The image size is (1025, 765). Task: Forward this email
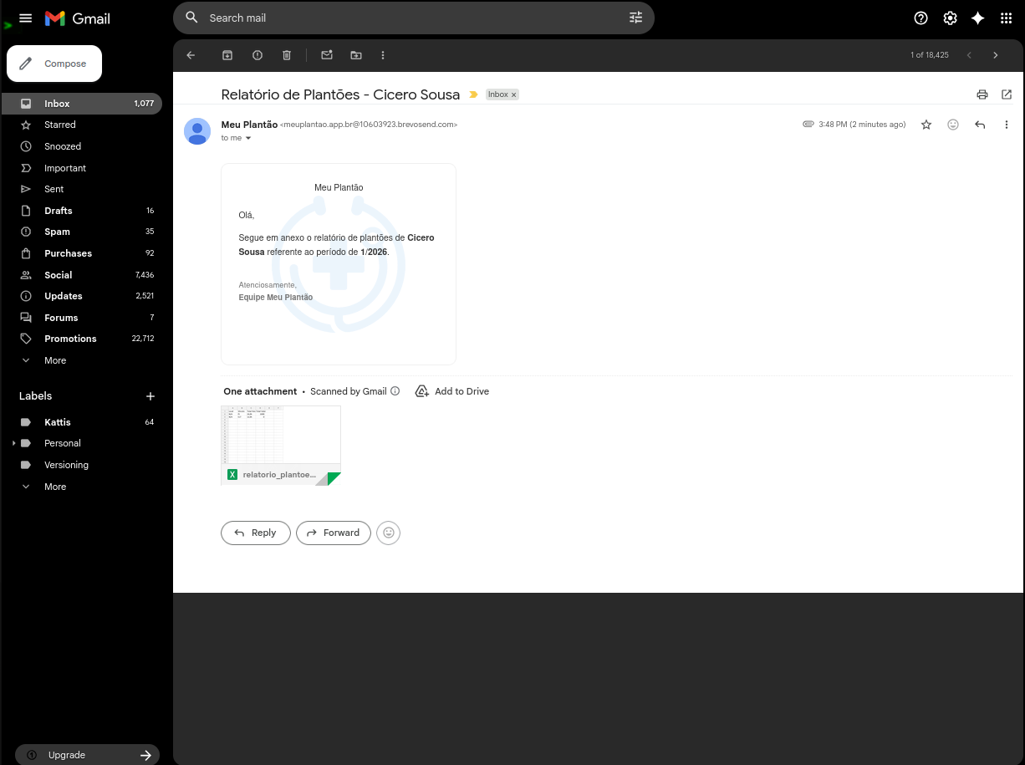coord(333,533)
